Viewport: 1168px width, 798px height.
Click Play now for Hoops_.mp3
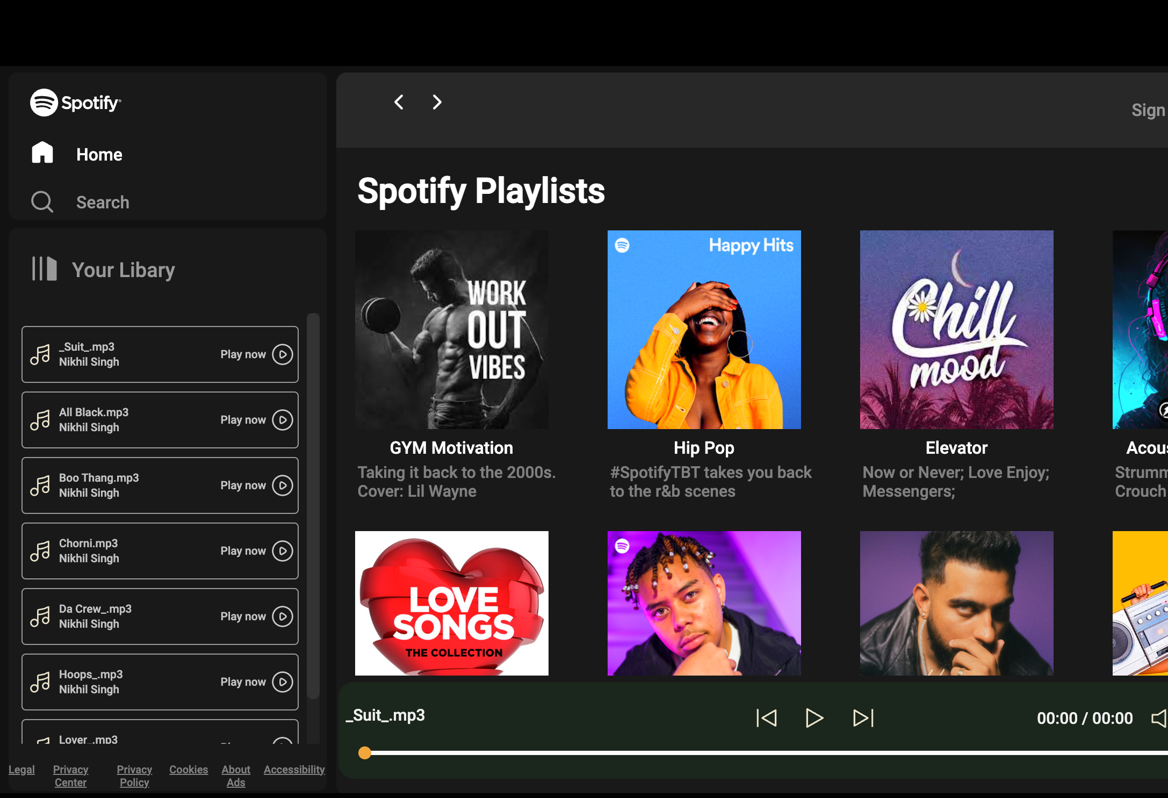[243, 682]
